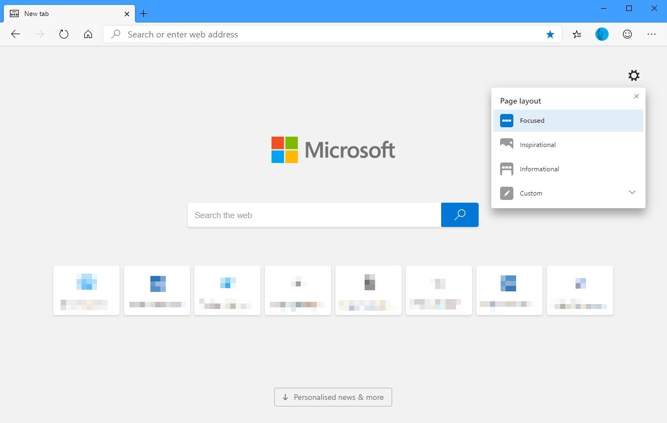Go to Home via house icon
The height and width of the screenshot is (423, 667).
pyautogui.click(x=88, y=34)
